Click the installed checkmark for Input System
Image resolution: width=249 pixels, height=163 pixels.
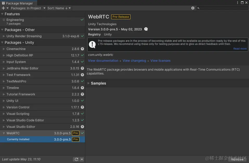click(82, 62)
